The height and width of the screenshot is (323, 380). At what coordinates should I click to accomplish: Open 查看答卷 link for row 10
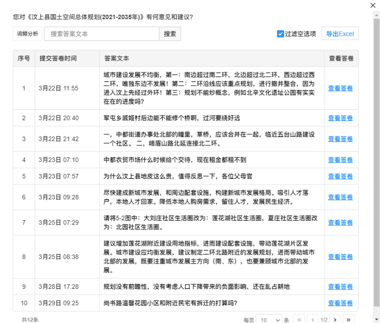point(340,303)
